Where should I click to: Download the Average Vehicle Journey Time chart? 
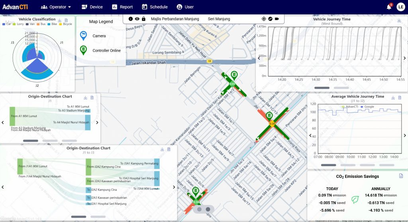click(x=393, y=97)
